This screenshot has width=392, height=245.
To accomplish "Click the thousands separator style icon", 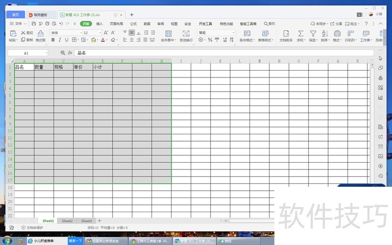I will pos(217,40).
